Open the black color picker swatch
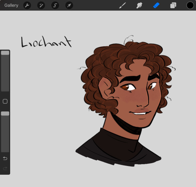The width and height of the screenshot is (196, 187). coord(190,5)
